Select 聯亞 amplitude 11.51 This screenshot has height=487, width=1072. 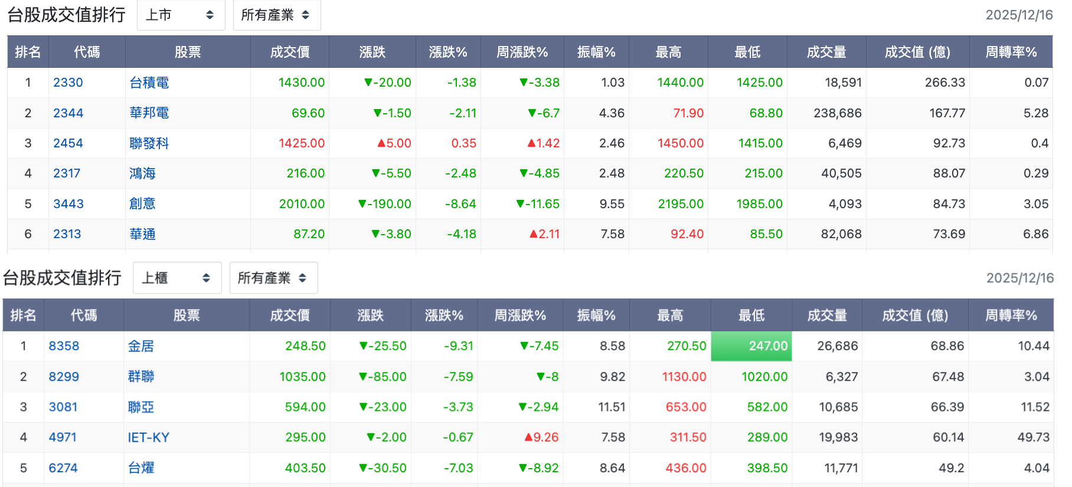coord(612,407)
